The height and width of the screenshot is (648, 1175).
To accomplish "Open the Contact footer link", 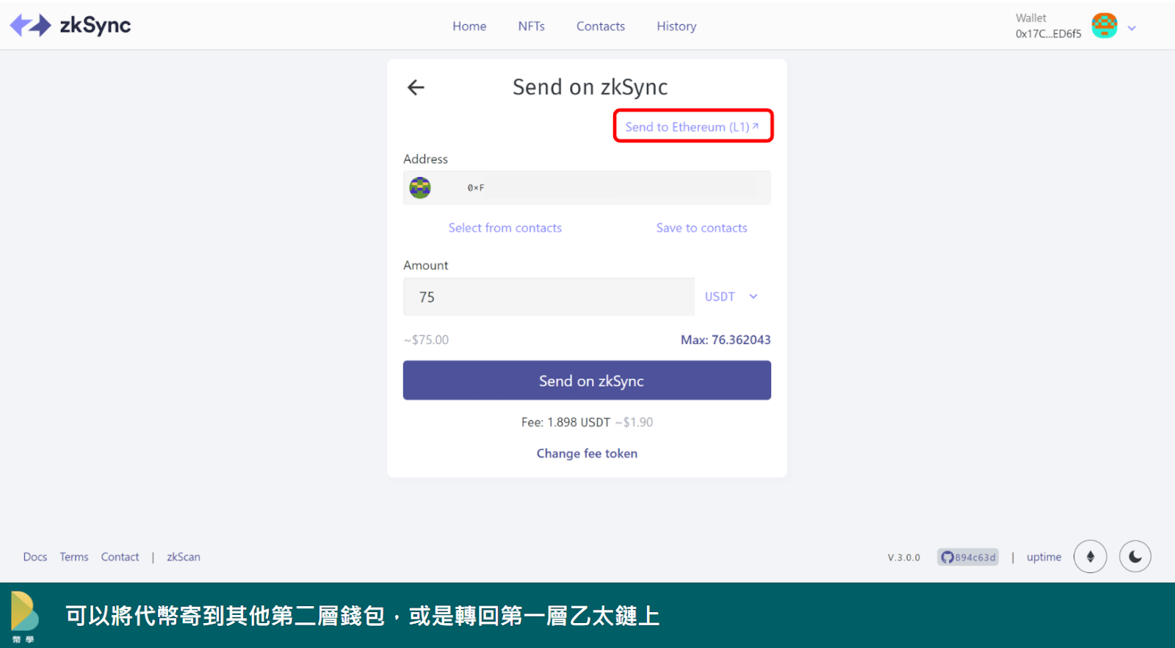I will tap(120, 557).
